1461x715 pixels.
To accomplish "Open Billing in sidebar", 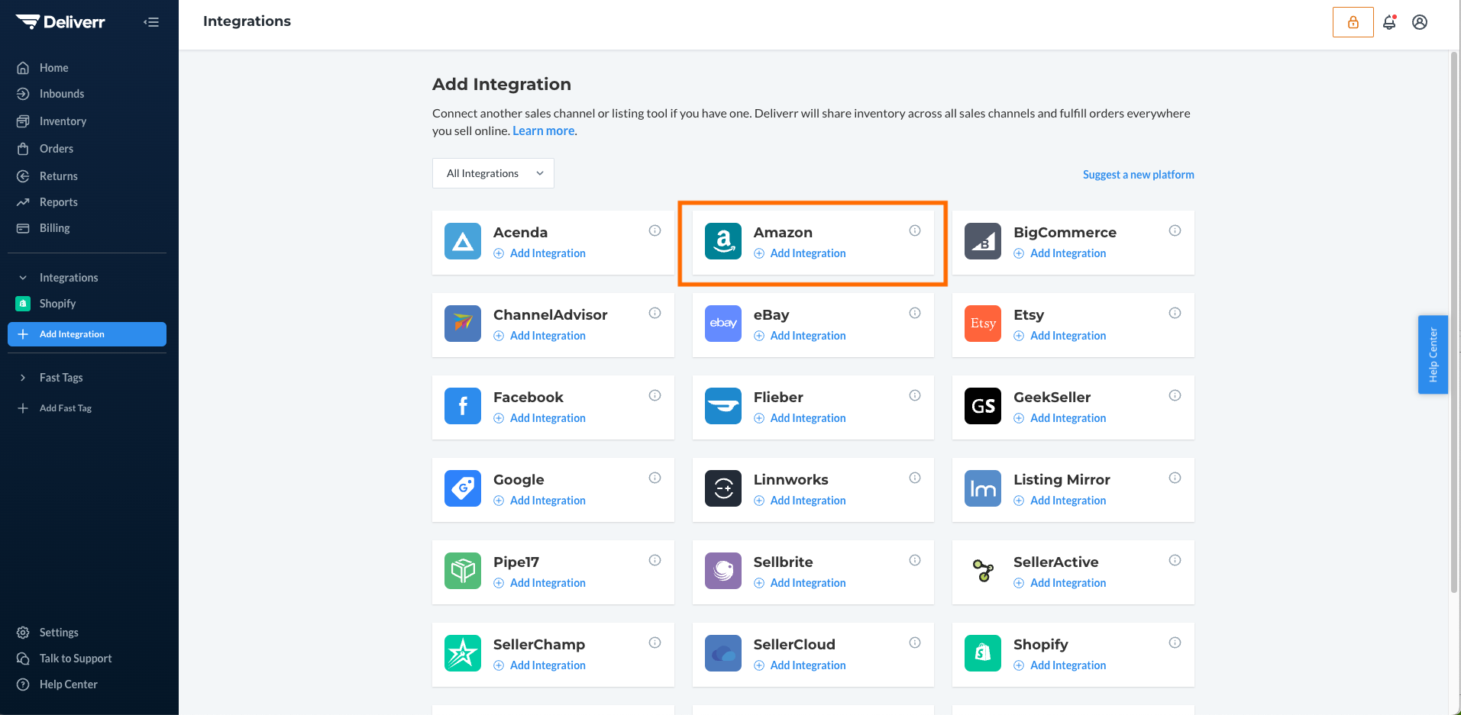I will click(54, 228).
